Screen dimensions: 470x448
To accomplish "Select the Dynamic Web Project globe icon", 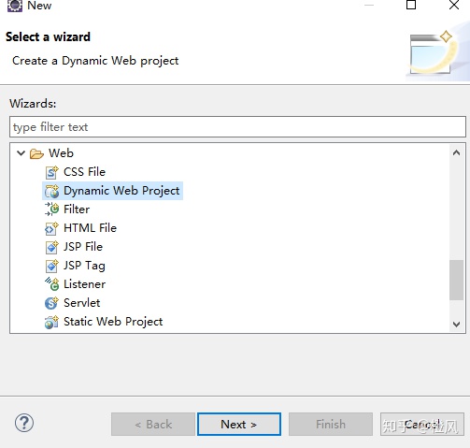I will (x=51, y=191).
